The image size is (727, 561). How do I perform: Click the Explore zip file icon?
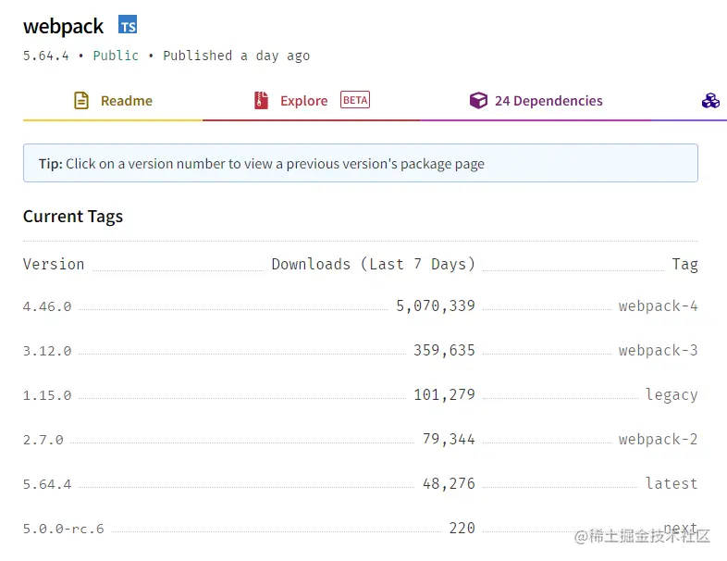[261, 100]
